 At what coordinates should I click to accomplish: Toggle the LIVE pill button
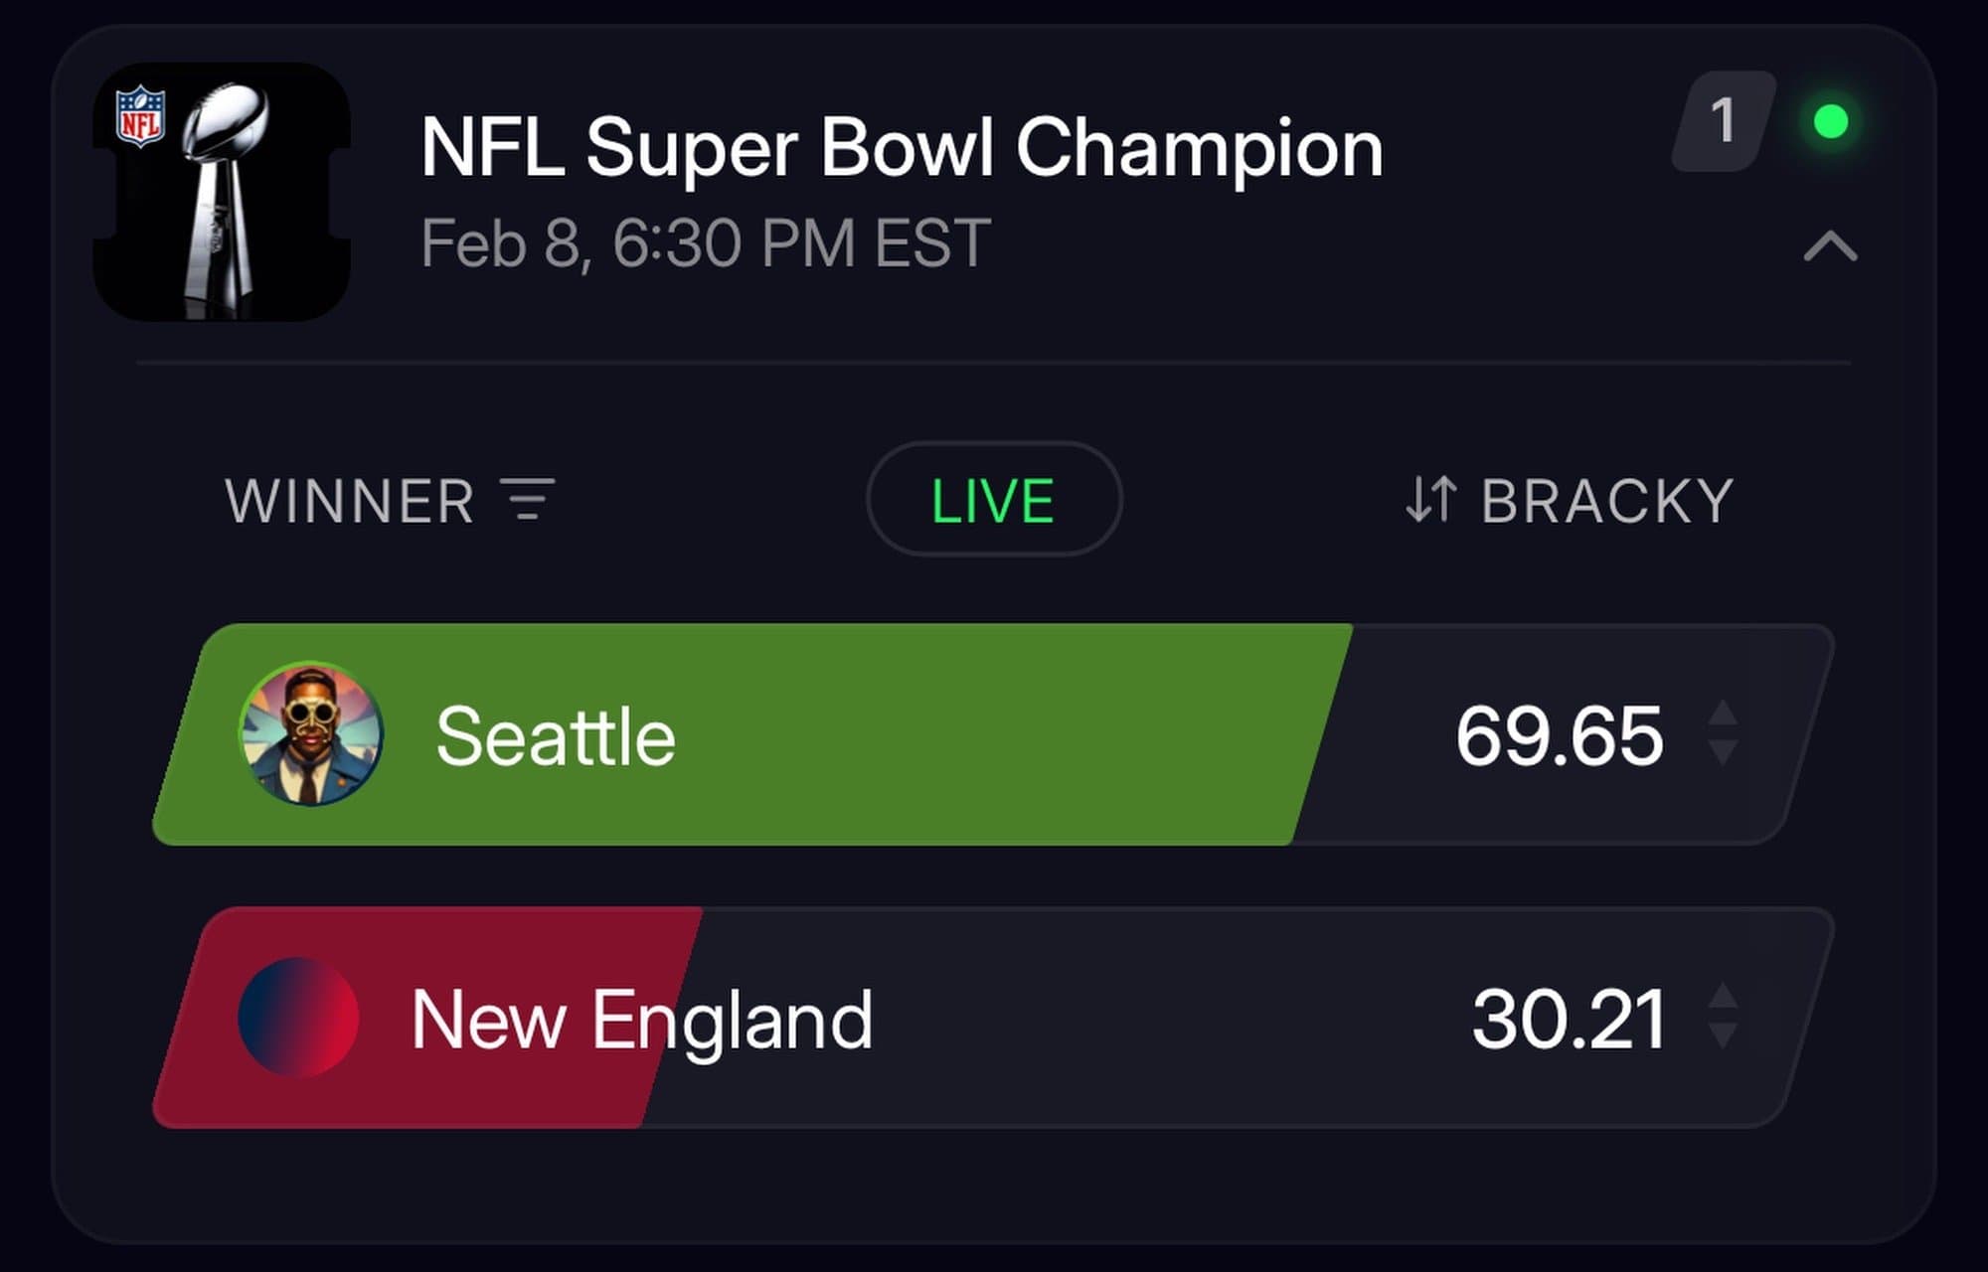point(993,499)
